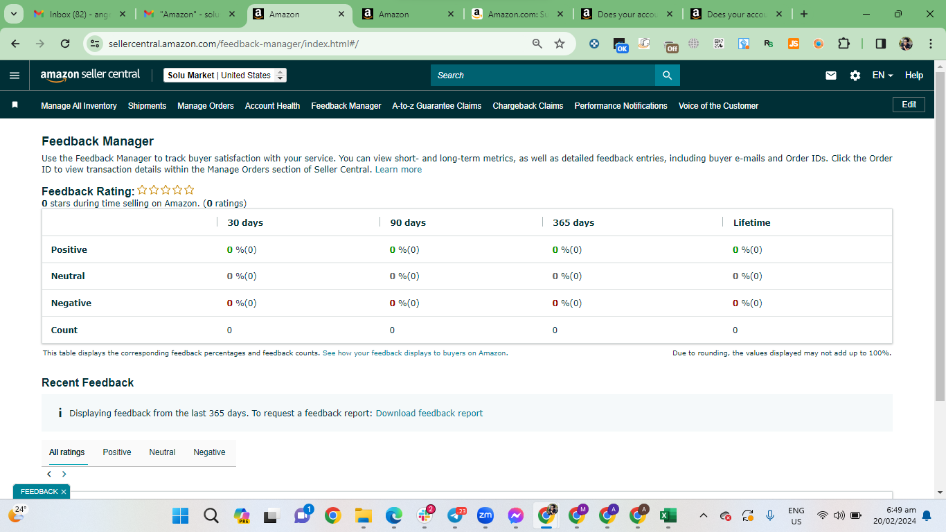Image resolution: width=946 pixels, height=532 pixels.
Task: Click the FEEDBACK tab widget label
Action: [39, 492]
